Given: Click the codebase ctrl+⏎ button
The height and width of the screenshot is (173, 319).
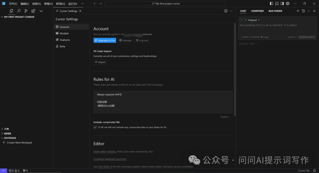Looking at the screenshot, I should [x=307, y=37].
